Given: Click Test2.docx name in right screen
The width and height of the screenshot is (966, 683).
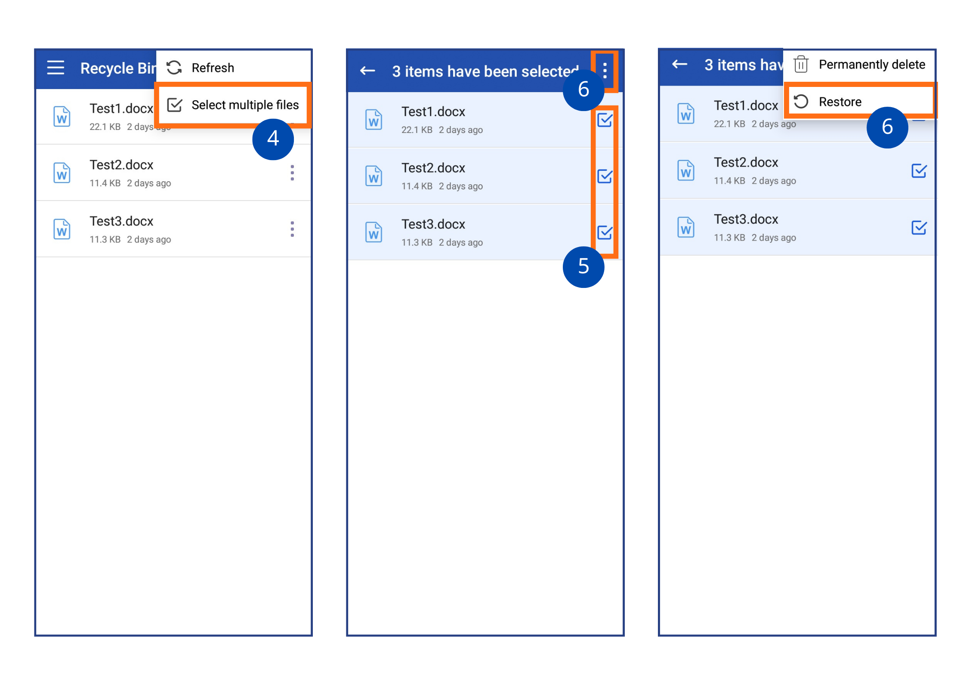Looking at the screenshot, I should [x=746, y=162].
